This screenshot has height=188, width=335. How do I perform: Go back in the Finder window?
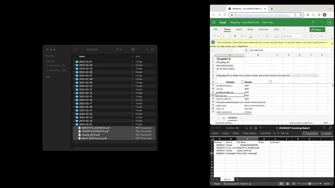[x=76, y=50]
